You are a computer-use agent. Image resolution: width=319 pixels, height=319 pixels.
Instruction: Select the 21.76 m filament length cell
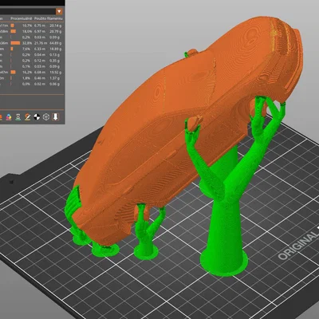pos(41,43)
